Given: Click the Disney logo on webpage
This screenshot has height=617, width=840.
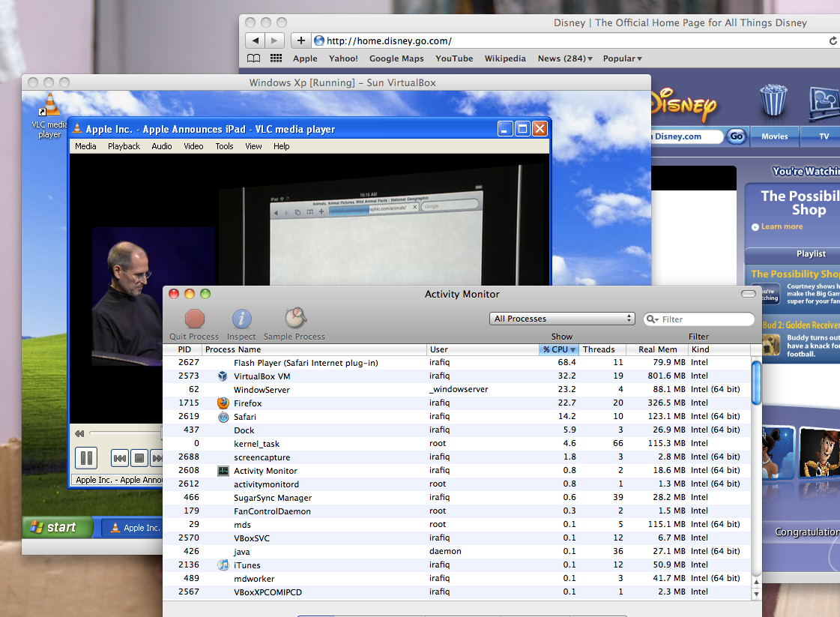Looking at the screenshot, I should (684, 103).
